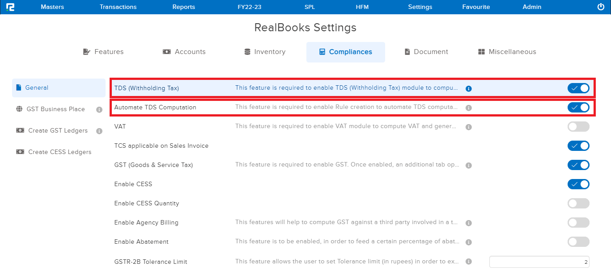The image size is (611, 279).
Task: Click the info icon next to Enable Abatement
Action: (468, 242)
